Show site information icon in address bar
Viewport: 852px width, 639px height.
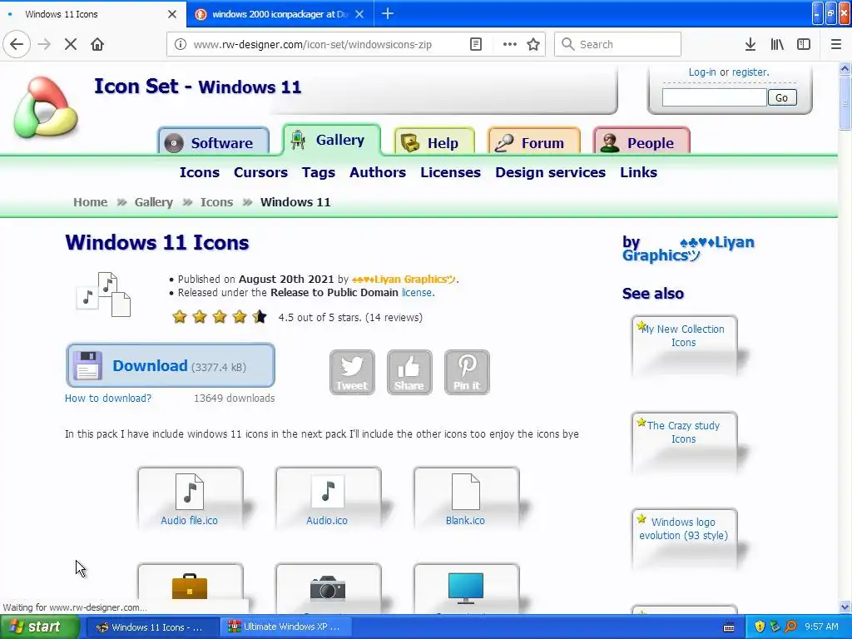tap(180, 44)
